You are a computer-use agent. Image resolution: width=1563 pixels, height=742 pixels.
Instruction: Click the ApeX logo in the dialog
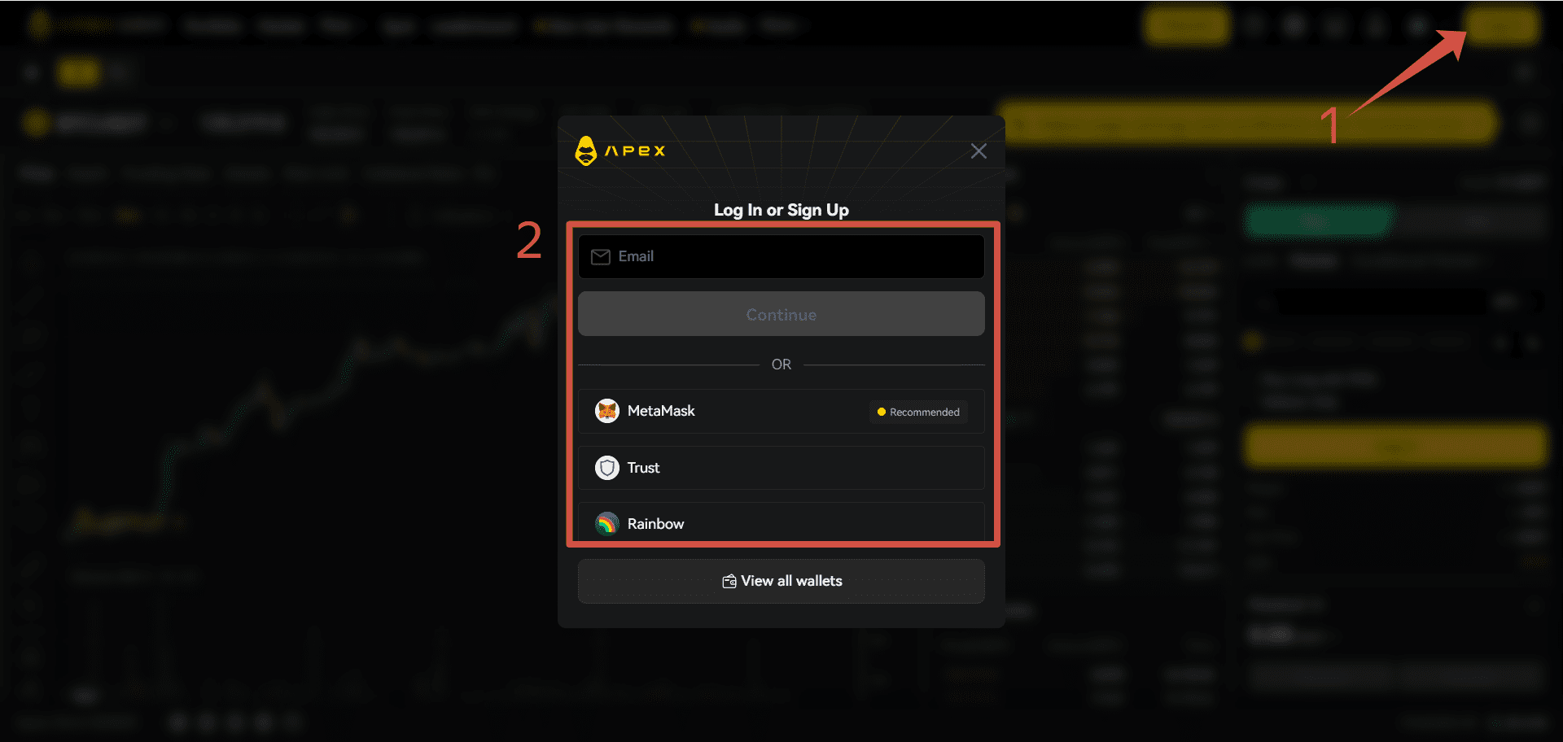620,151
